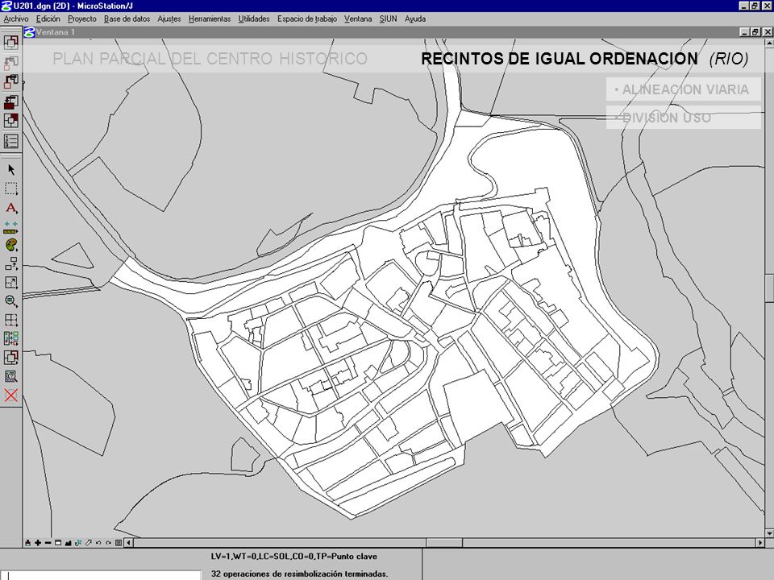The height and width of the screenshot is (580, 774).
Task: Click the View Next redo arrow
Action: (109, 543)
